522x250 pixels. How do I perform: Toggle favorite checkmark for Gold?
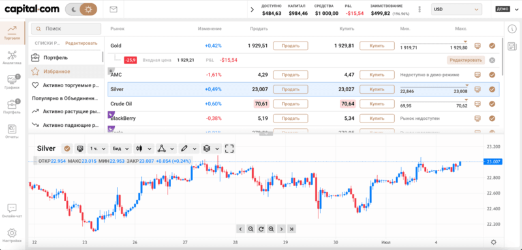pos(492,46)
